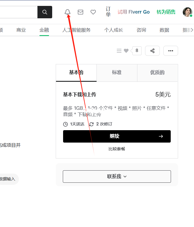This screenshot has width=194, height=227.
Task: Click the 1天送达 delivery time text
Action: tap(77, 124)
